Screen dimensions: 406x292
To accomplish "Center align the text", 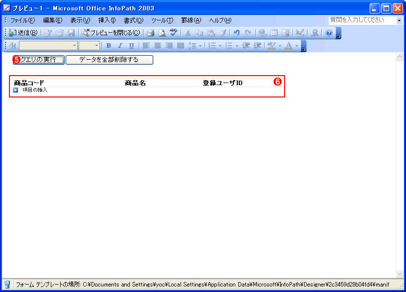I will pyautogui.click(x=157, y=46).
